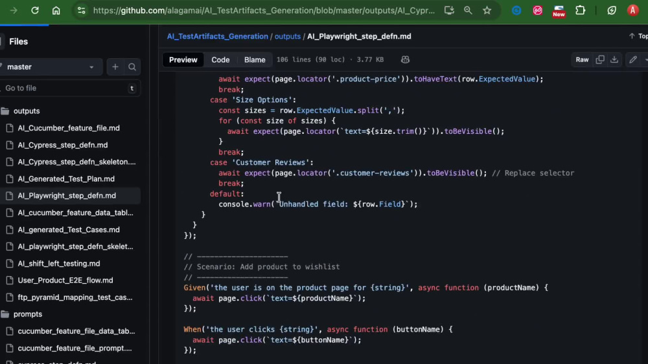Open Copilot icon next to file size
Image resolution: width=648 pixels, height=364 pixels.
pos(405,59)
